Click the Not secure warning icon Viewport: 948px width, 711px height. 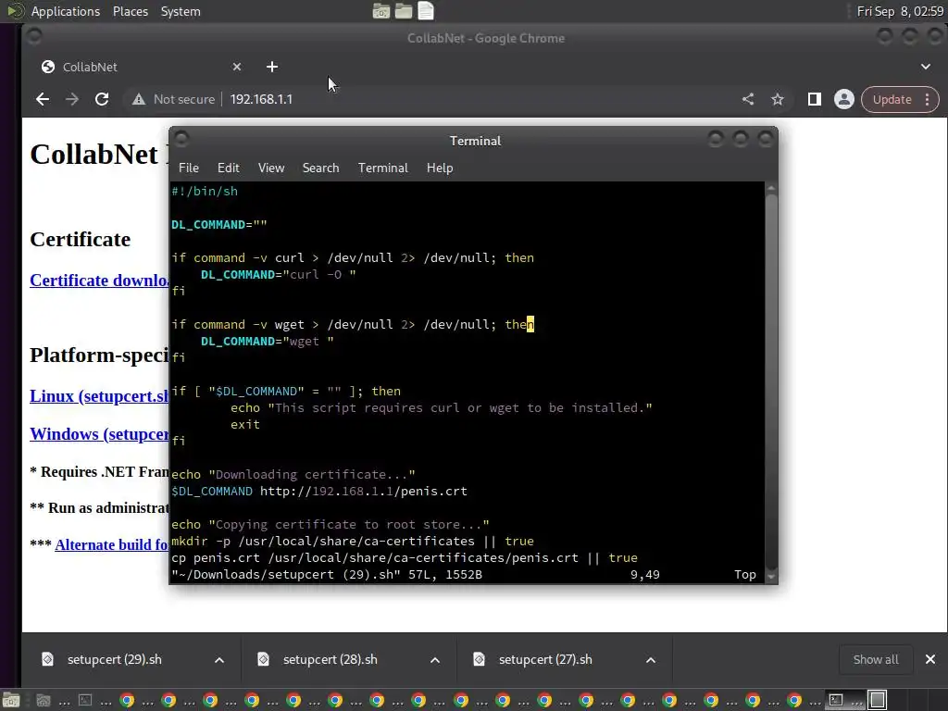pos(139,99)
